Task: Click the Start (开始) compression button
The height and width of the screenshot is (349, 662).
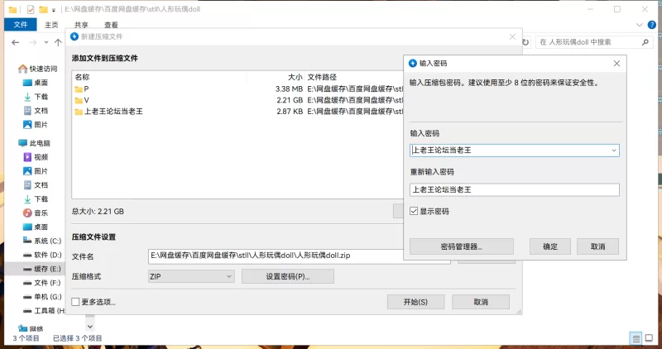Action: point(416,302)
